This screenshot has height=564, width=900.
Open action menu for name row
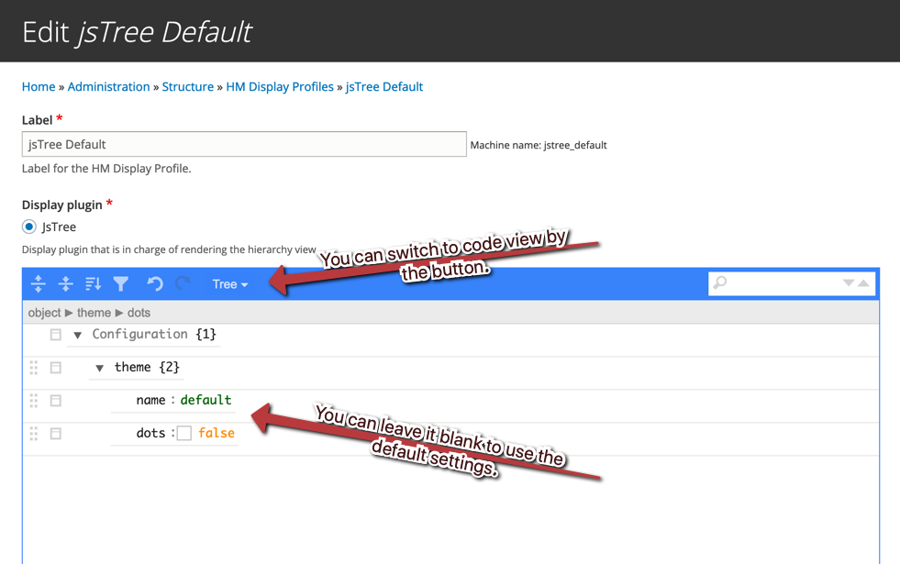point(56,401)
